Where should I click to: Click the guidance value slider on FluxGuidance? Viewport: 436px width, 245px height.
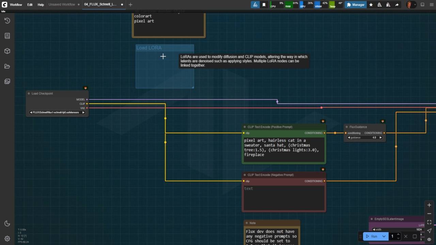364,137
